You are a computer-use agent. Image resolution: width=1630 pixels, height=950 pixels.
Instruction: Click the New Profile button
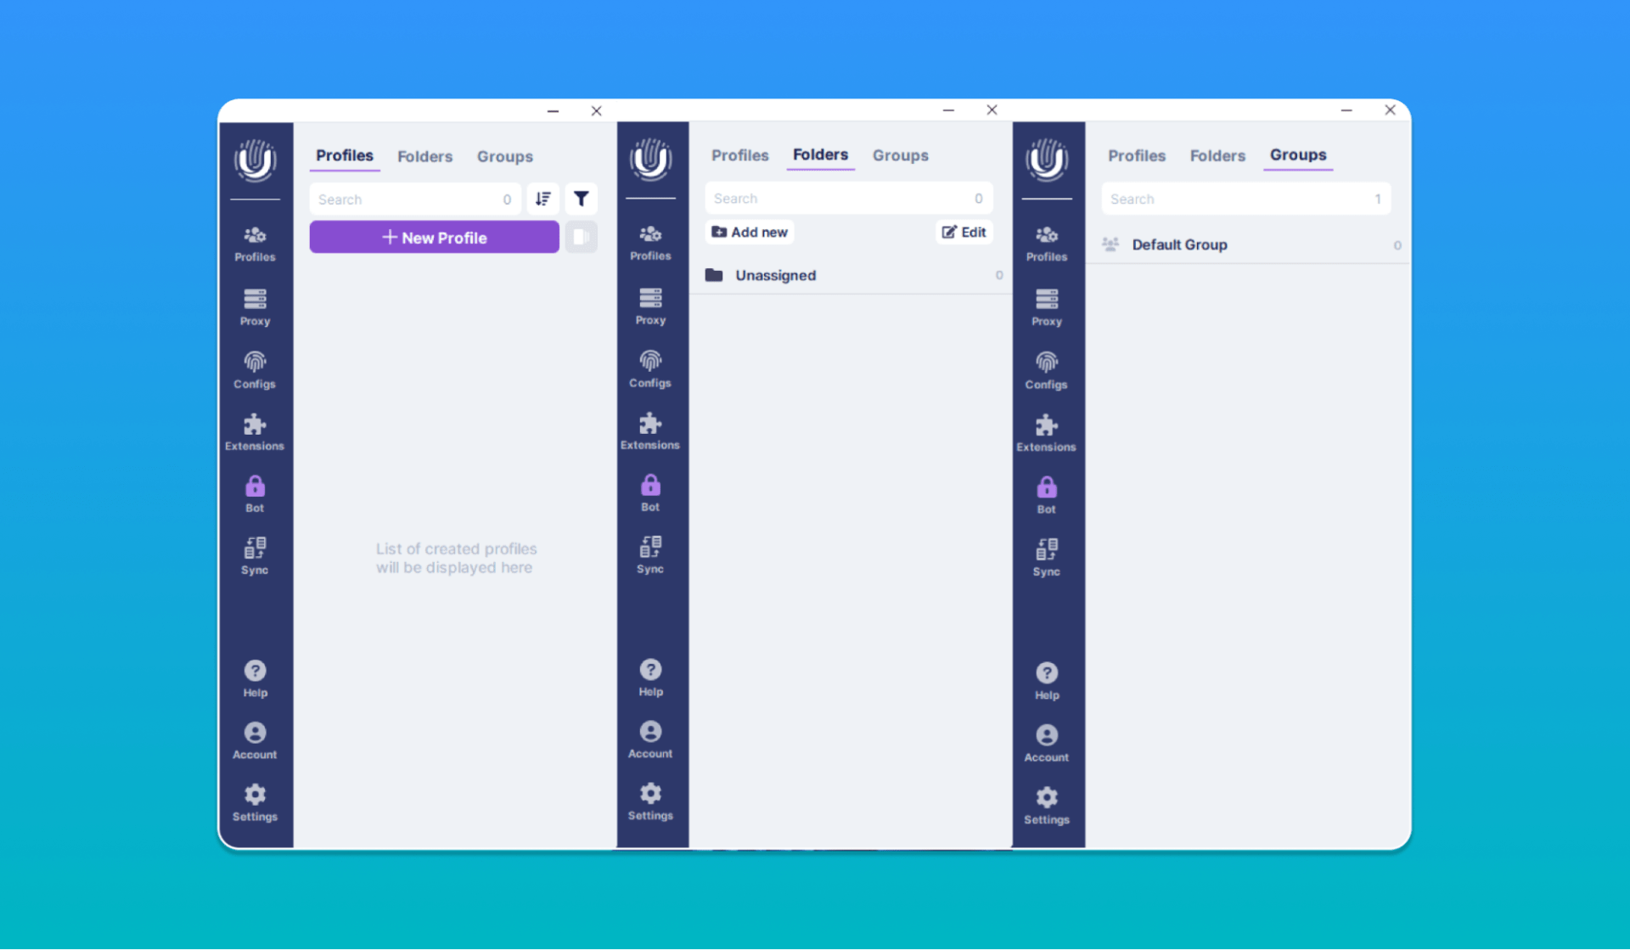coord(434,237)
